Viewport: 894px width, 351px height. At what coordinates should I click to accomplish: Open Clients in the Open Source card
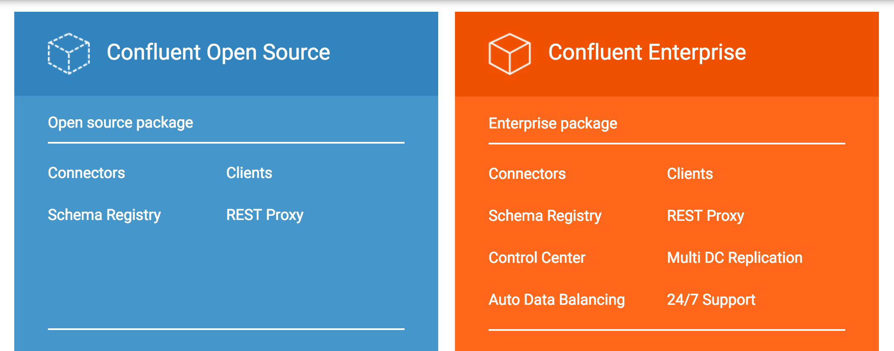tap(249, 173)
